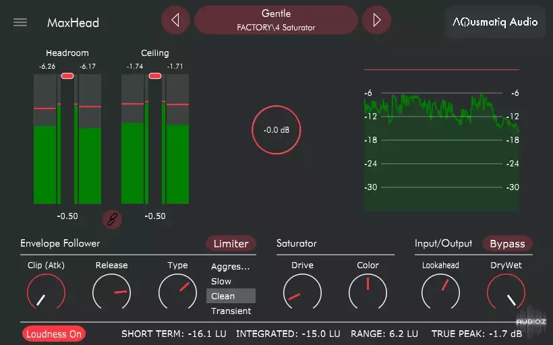
Task: Click the Type knob
Action: coord(178,292)
